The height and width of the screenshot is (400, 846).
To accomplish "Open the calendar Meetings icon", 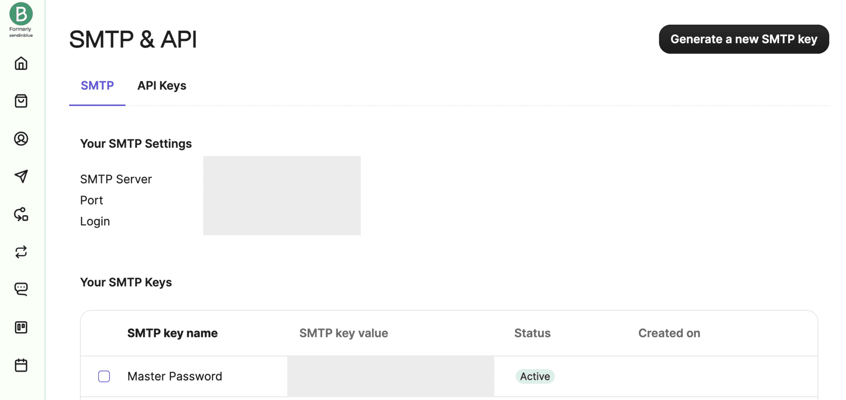I will coord(21,365).
